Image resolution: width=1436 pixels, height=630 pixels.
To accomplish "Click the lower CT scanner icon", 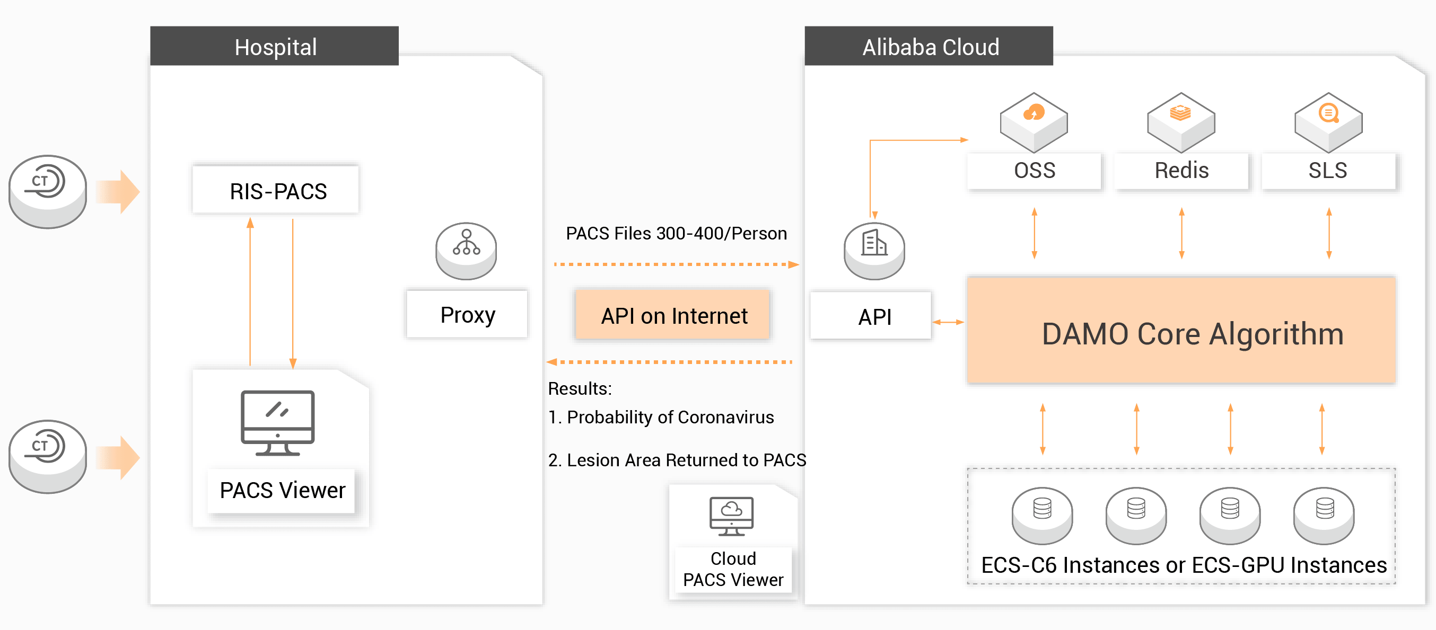I will [x=48, y=456].
